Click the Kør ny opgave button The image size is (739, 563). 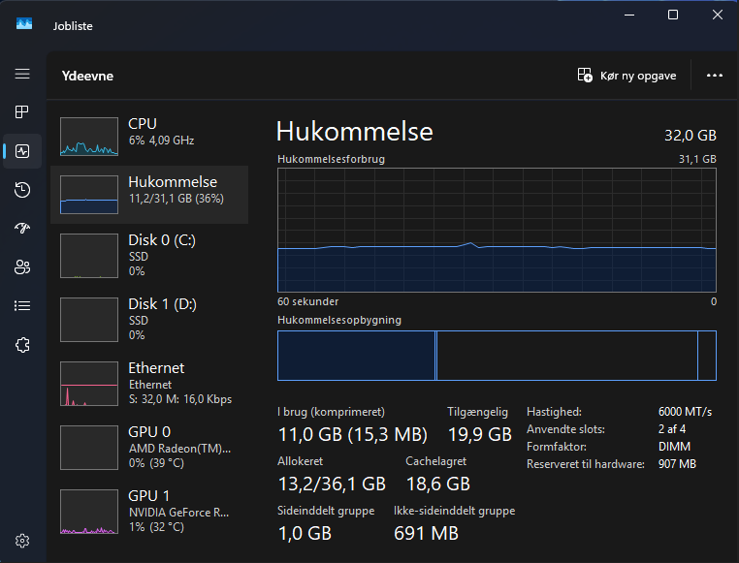click(627, 75)
